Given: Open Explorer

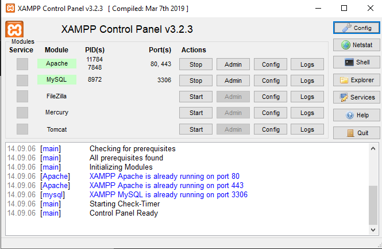Looking at the screenshot, I should [x=356, y=80].
